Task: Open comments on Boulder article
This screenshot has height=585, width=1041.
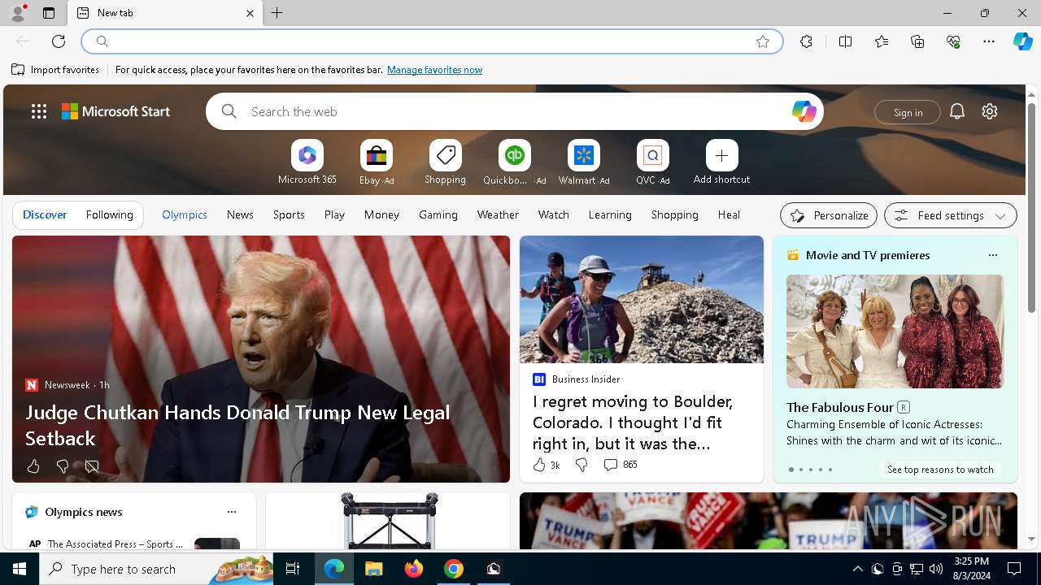Action: click(x=620, y=465)
